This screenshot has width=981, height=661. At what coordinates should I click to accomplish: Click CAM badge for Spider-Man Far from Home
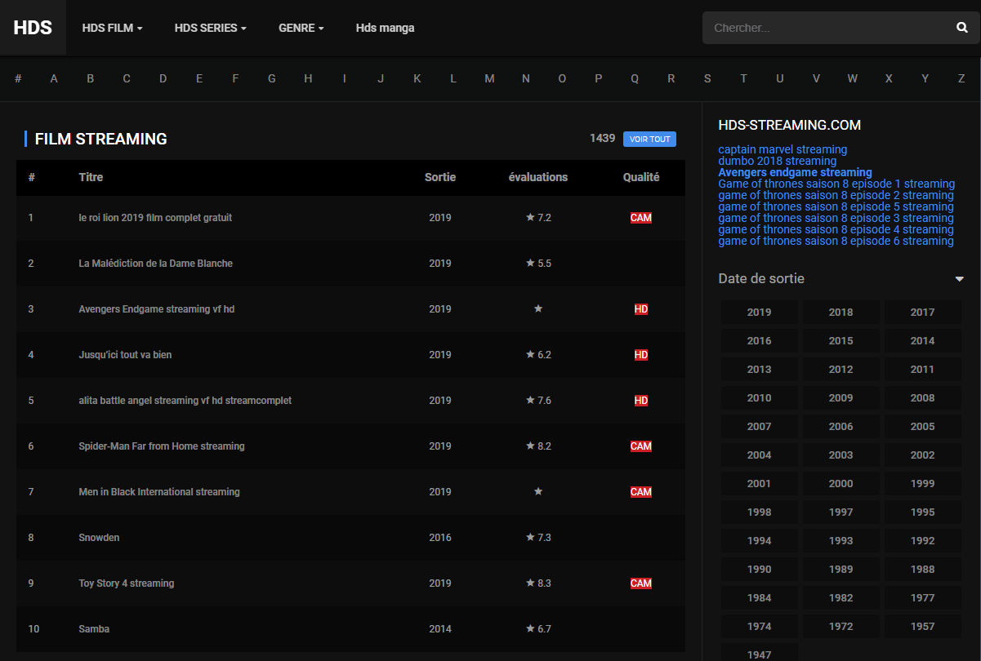[x=641, y=446]
